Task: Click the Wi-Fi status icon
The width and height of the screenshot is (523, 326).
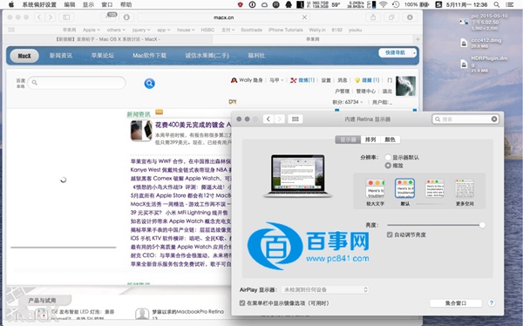Action: click(x=384, y=4)
